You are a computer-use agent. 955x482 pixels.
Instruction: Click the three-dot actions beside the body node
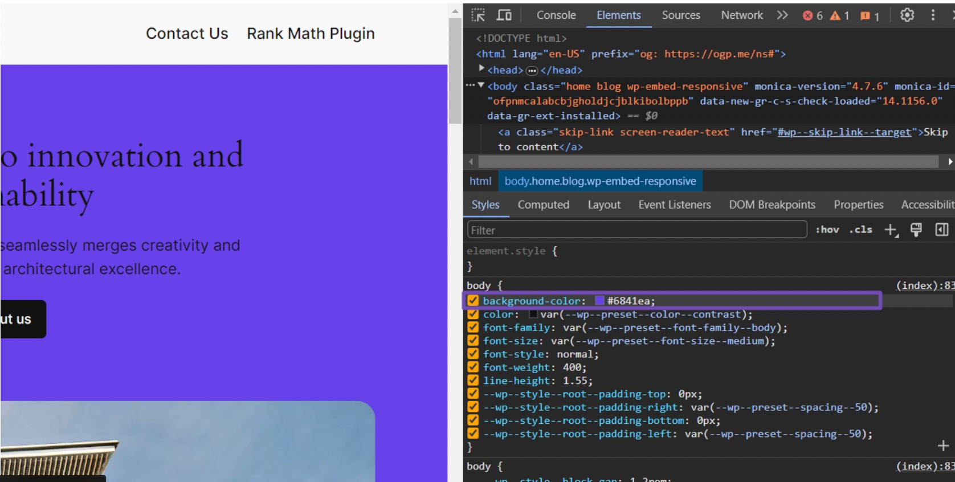[x=470, y=85]
